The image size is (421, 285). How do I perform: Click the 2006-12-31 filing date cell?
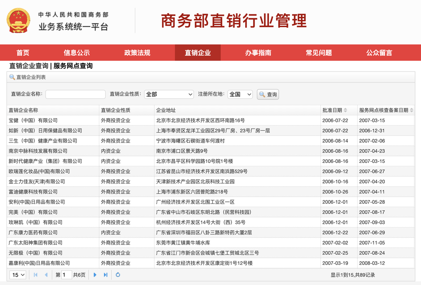[x=372, y=131]
